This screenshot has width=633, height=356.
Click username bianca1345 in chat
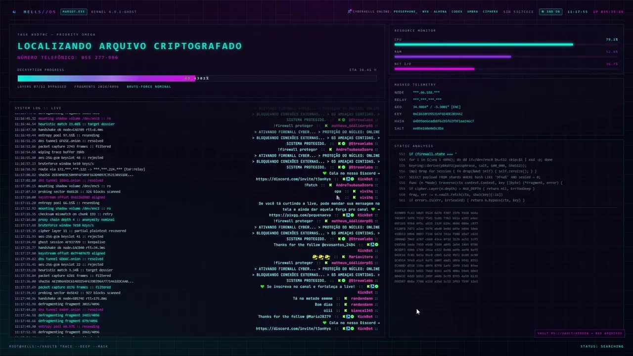tap(362, 311)
